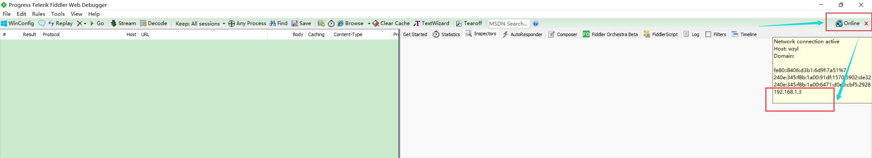Click the comment speech bubble icon

pyautogui.click(x=42, y=23)
